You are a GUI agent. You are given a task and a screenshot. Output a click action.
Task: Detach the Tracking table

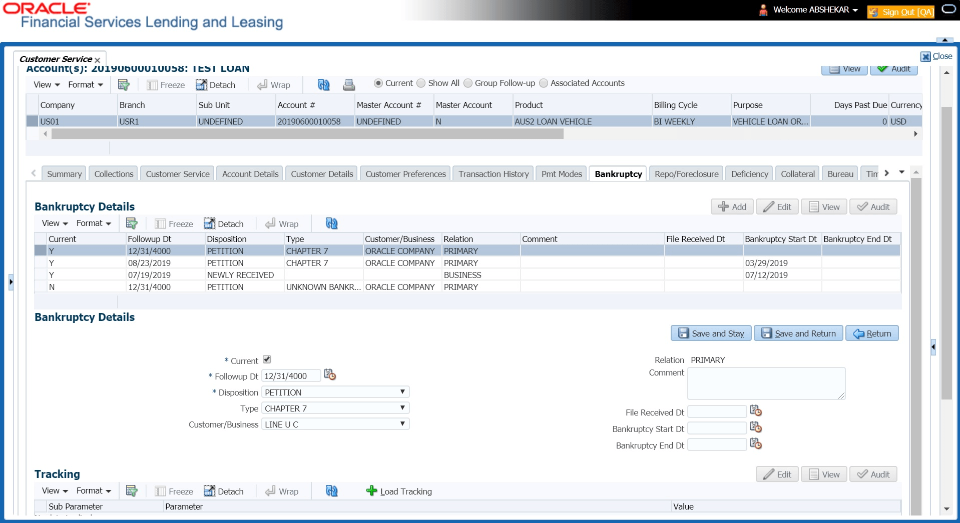(x=224, y=491)
